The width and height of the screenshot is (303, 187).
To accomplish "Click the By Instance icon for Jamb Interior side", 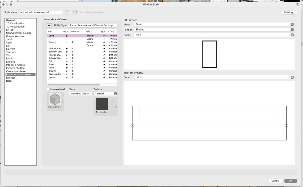I will [x=104, y=36].
